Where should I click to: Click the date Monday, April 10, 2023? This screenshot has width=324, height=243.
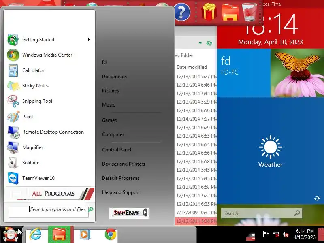[270, 42]
